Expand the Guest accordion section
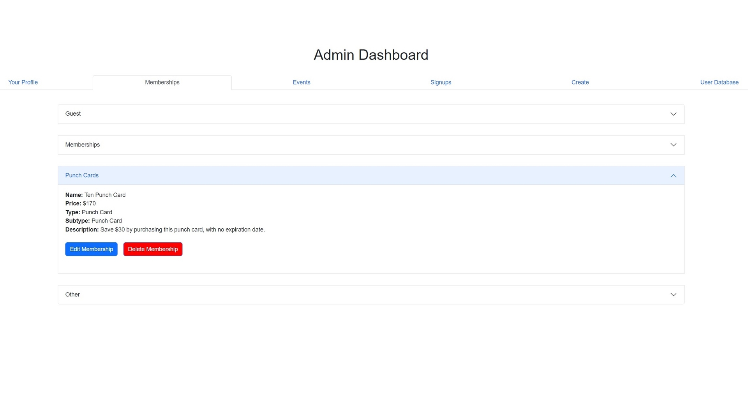 371,114
